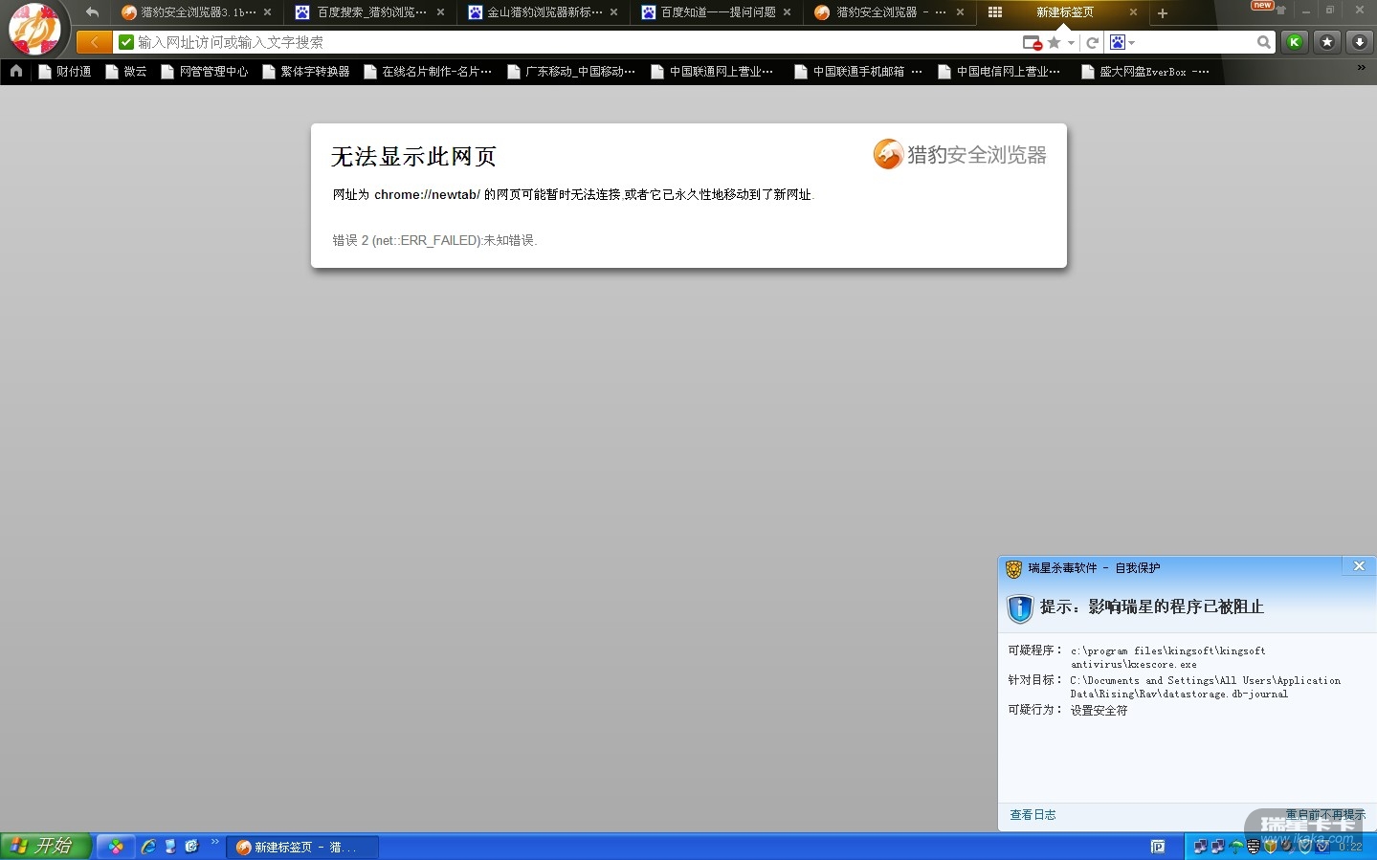Open the 盛大网盘EverBox bookmark
1377x860 pixels.
coord(1144,72)
